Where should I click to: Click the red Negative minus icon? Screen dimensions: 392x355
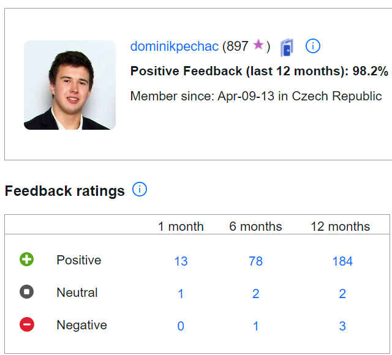[26, 324]
